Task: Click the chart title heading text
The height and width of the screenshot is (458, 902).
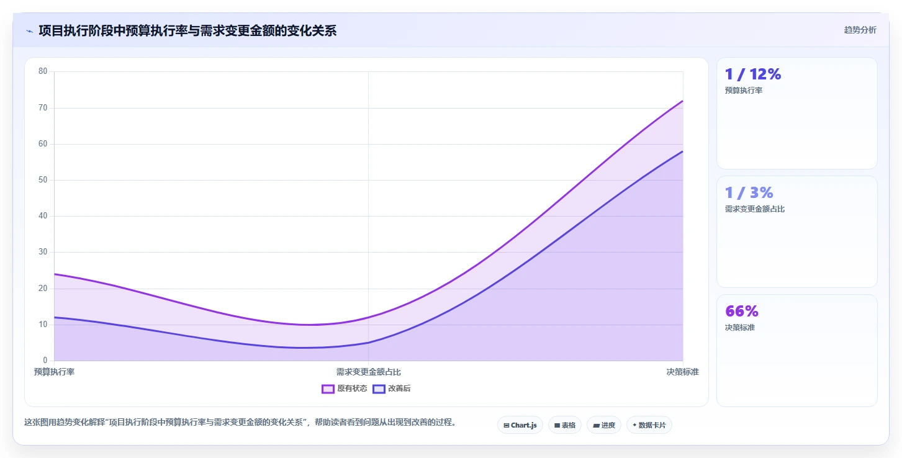Action: pos(187,30)
